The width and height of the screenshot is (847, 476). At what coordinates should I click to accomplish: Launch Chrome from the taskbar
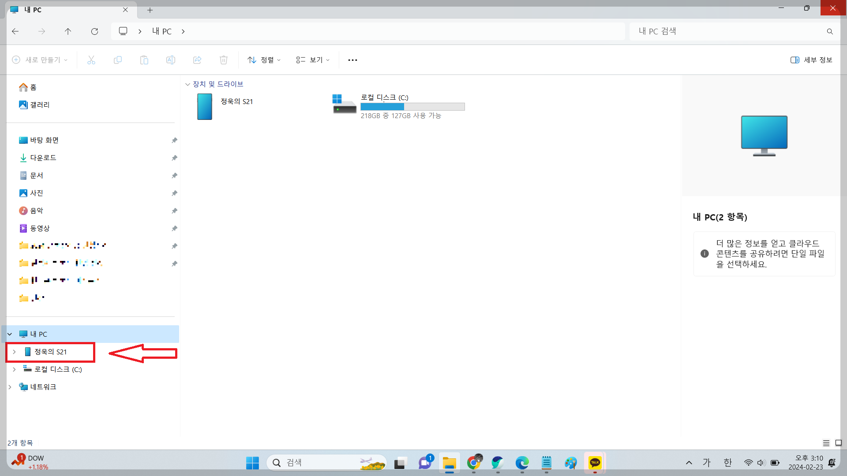point(474,462)
